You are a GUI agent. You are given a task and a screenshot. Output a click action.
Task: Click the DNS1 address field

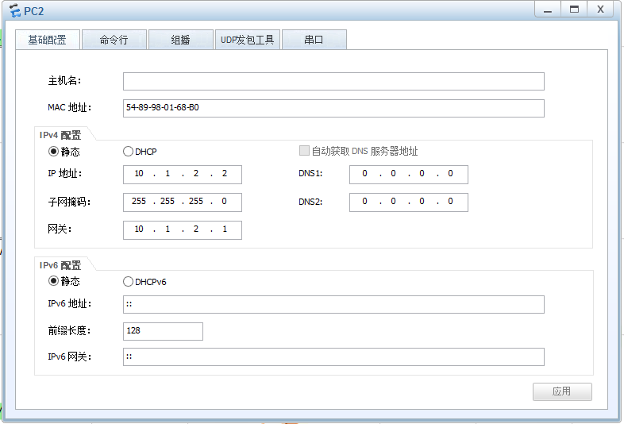[x=409, y=175]
